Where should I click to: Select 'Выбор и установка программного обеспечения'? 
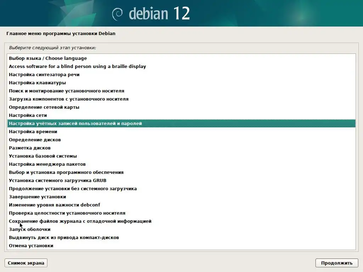pyautogui.click(x=181, y=172)
